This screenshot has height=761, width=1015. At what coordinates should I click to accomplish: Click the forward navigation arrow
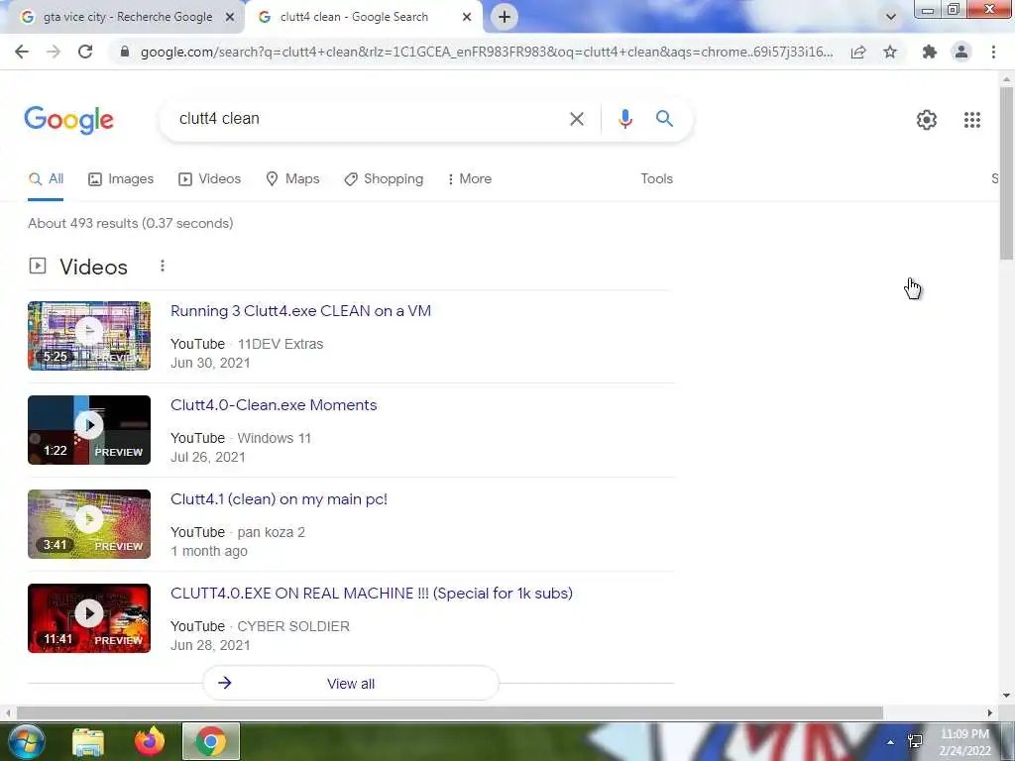(54, 52)
